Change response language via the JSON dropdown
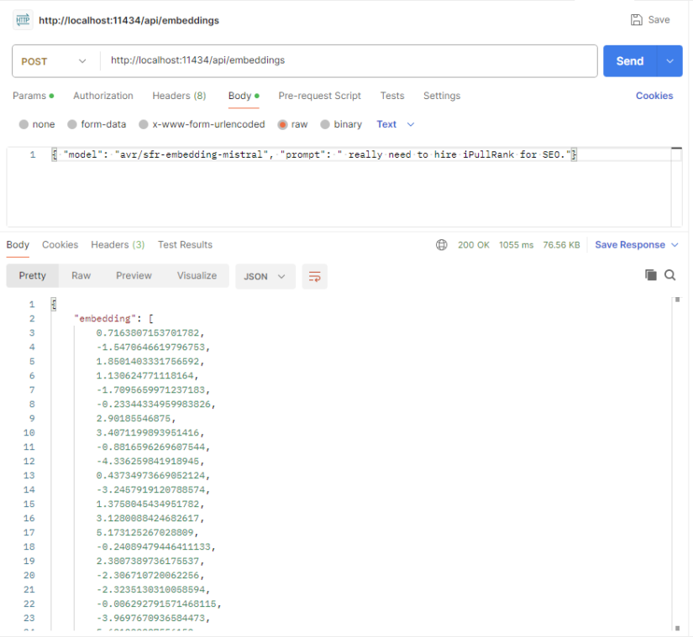Viewport: 693px width, 637px height. [265, 275]
